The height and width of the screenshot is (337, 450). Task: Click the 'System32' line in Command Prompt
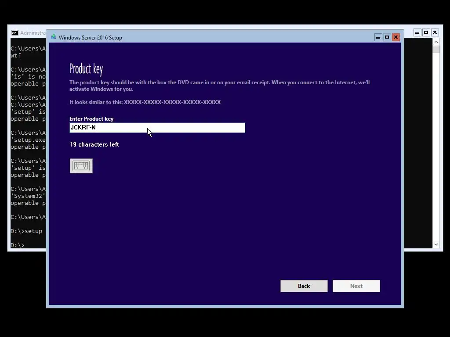pyautogui.click(x=28, y=196)
